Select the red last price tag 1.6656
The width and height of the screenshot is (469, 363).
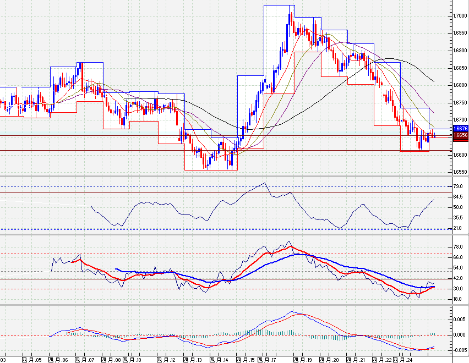tap(459, 136)
